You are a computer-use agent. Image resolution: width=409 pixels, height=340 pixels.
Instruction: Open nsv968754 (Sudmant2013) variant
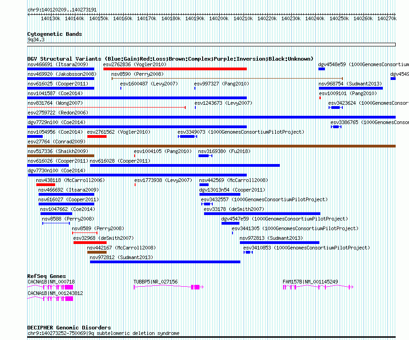tap(350, 84)
